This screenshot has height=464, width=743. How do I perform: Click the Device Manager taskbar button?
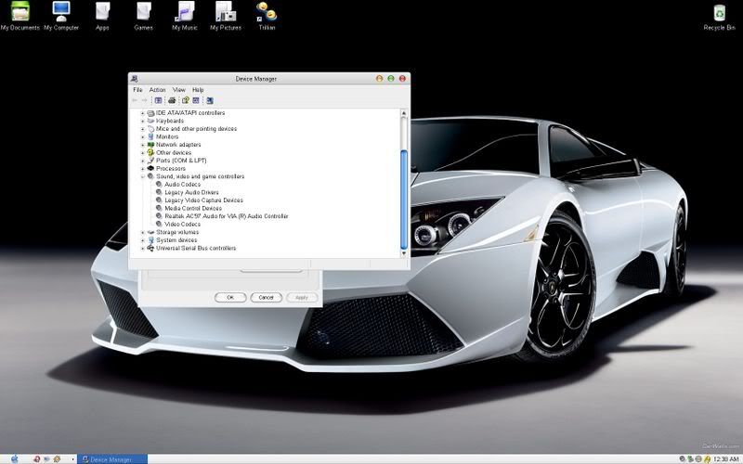111,458
